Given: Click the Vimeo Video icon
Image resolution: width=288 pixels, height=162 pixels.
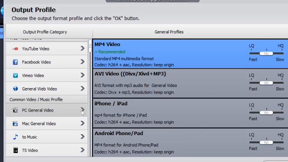Looking at the screenshot, I should click(15, 76).
